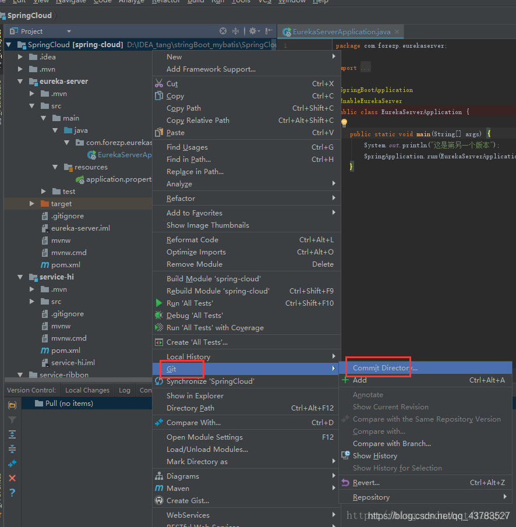Close the EurekaServerApplication.java tab
The height and width of the screenshot is (527, 516).
[x=397, y=31]
